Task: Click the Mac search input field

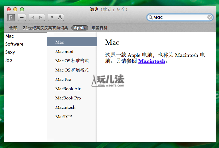Action: (x=180, y=17)
